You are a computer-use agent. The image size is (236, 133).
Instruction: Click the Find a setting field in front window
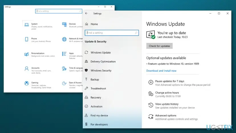(x=112, y=33)
